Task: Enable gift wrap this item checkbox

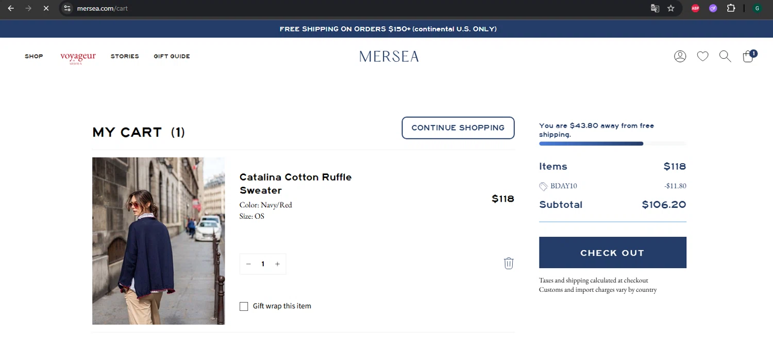Action: click(x=244, y=306)
